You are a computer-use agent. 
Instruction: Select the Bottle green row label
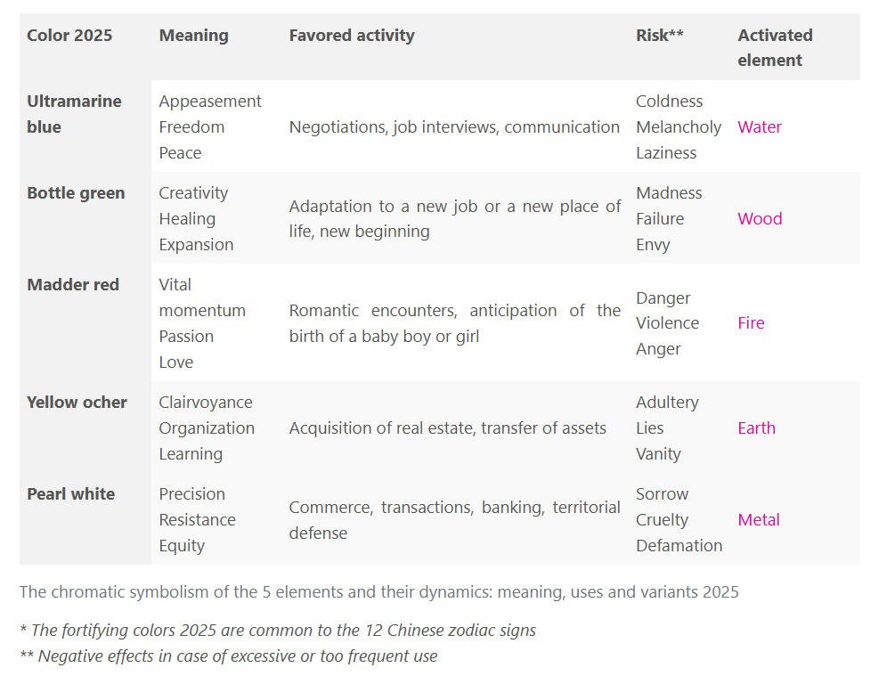(x=76, y=192)
